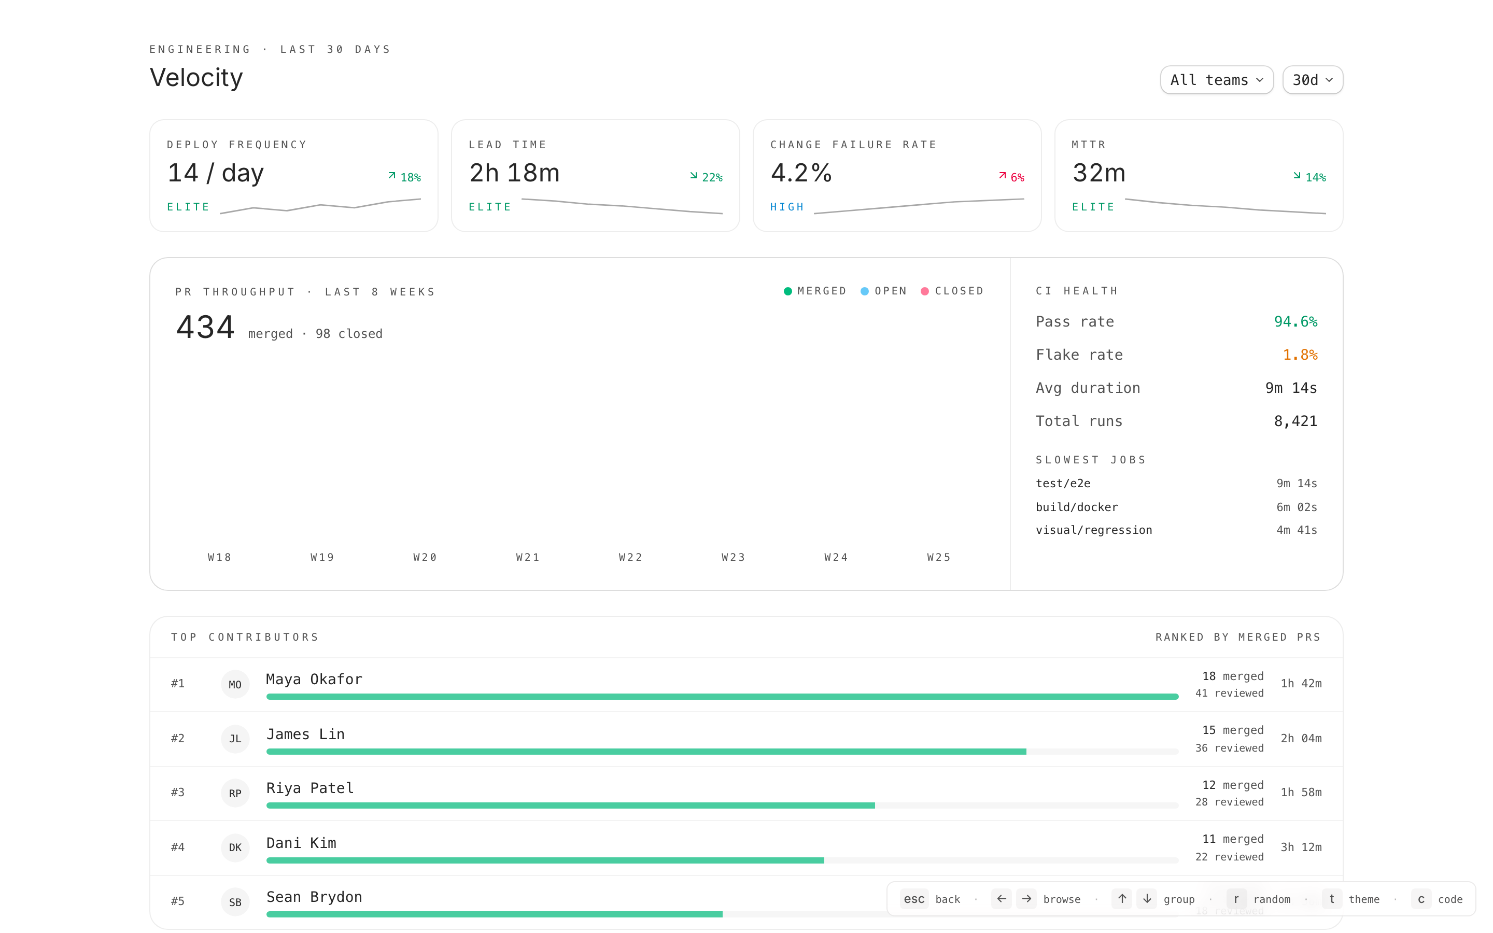Open the 30d time range dropdown
Image resolution: width=1493 pixels, height=933 pixels.
(x=1312, y=80)
